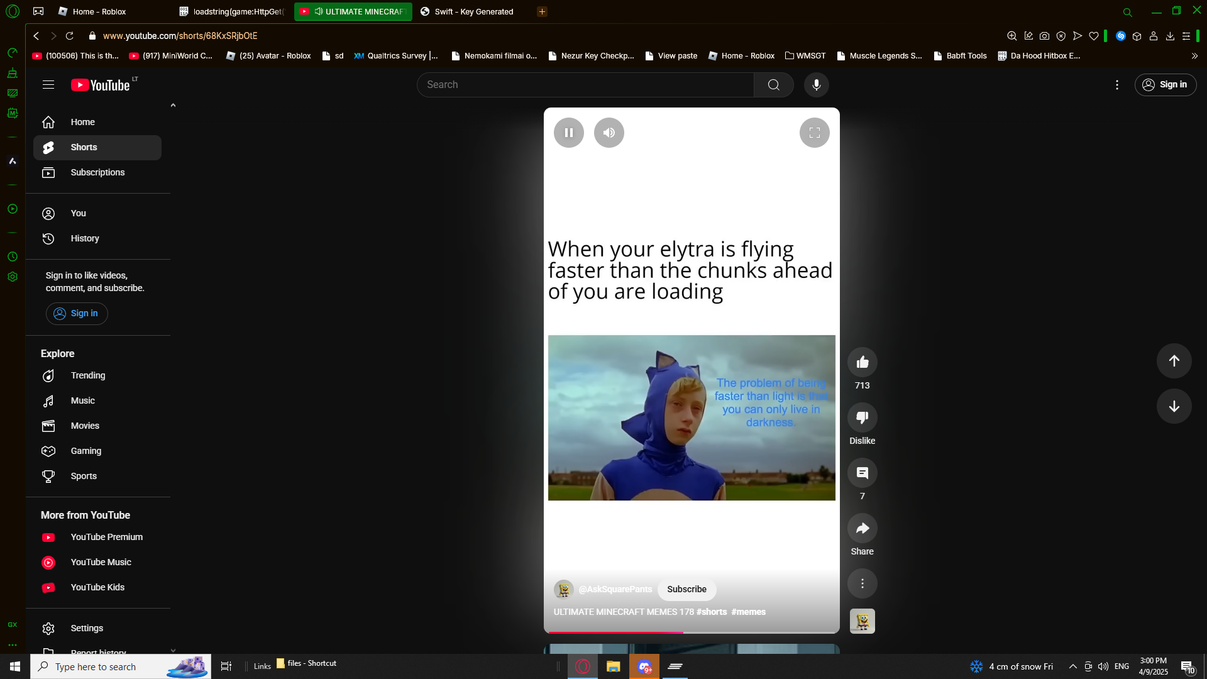Screen dimensions: 1207x679
Task: Switch to the loadstring(game:HttpGet tab
Action: pos(233,11)
